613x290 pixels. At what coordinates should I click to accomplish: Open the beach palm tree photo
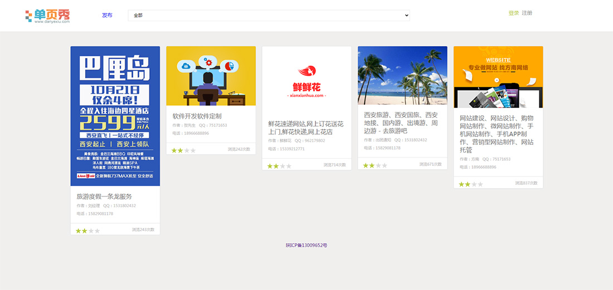[x=402, y=75]
